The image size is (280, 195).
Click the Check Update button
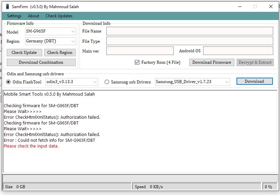click(24, 53)
